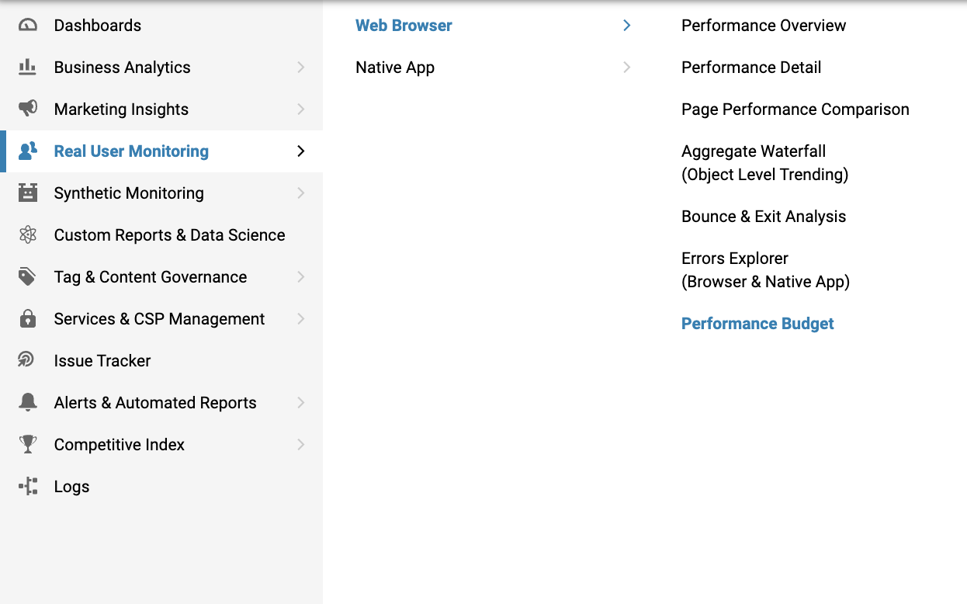Click the Tag & Content Governance tag icon
Viewport: 967px width, 604px height.
[x=28, y=277]
